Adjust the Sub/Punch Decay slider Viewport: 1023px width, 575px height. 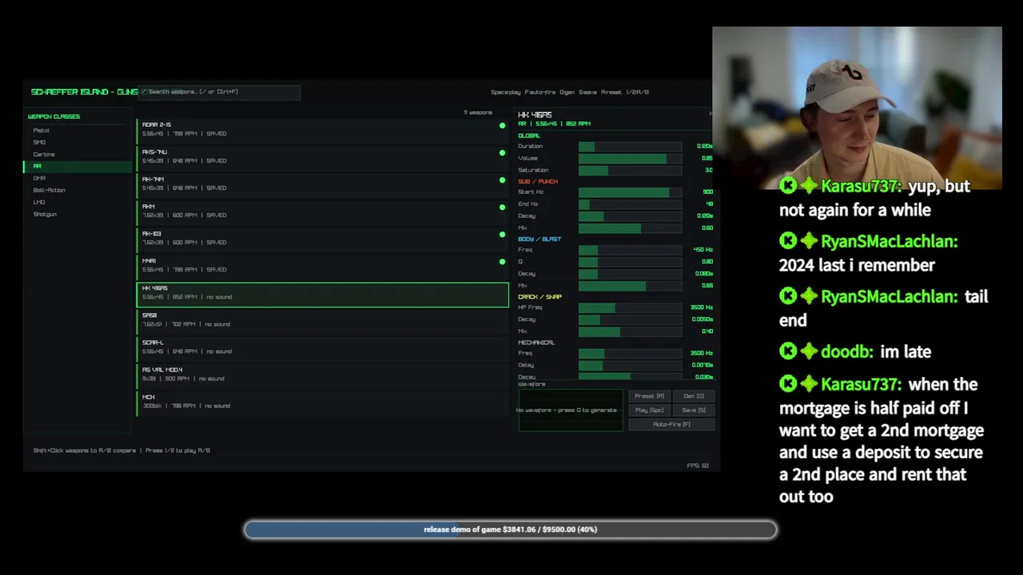pos(630,216)
